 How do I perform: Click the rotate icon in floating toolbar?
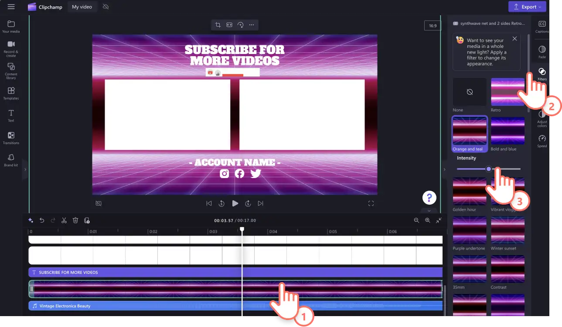pos(240,25)
